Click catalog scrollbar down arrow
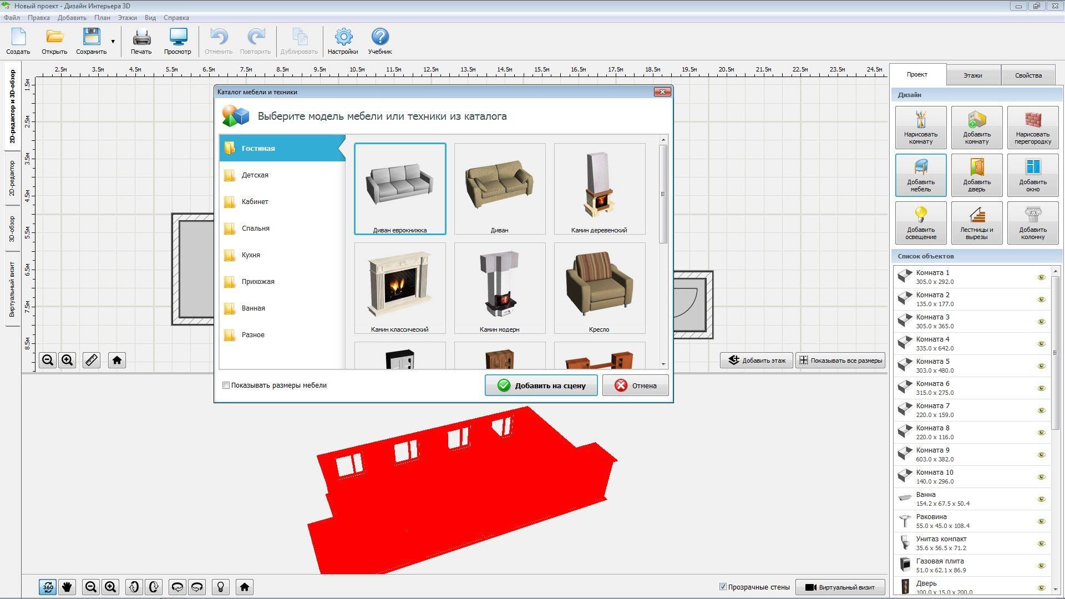This screenshot has height=599, width=1065. point(663,364)
